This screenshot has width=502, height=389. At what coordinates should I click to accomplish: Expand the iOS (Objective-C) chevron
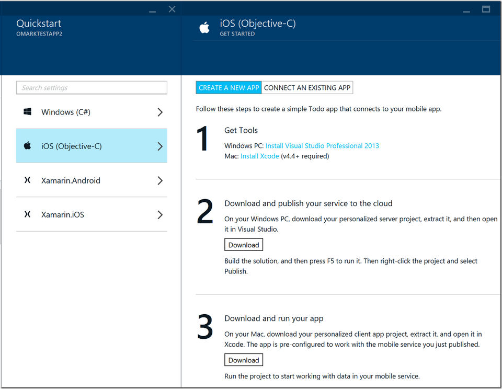tap(160, 146)
